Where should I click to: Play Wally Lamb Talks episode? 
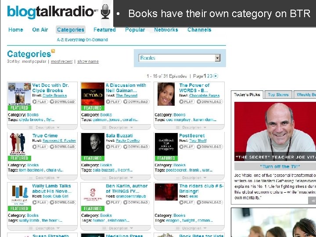[40, 202]
